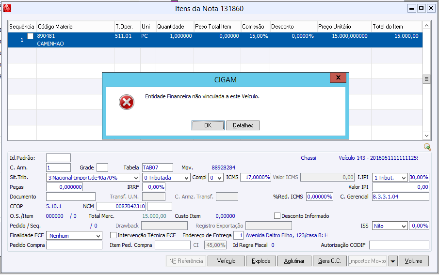This screenshot has height=275, width=439.
Task: Click the magnifier search icon below grid
Action: pos(427,147)
